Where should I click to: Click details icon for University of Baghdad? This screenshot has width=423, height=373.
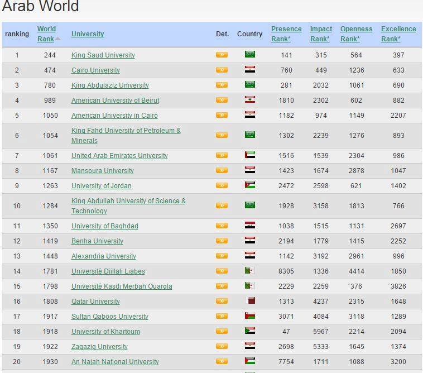(x=222, y=226)
